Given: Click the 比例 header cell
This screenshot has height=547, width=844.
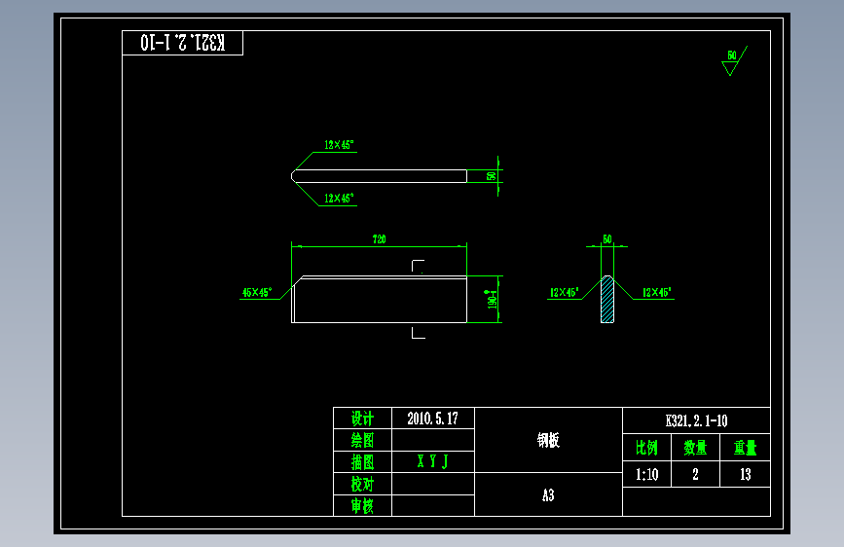Looking at the screenshot, I should point(647,448).
